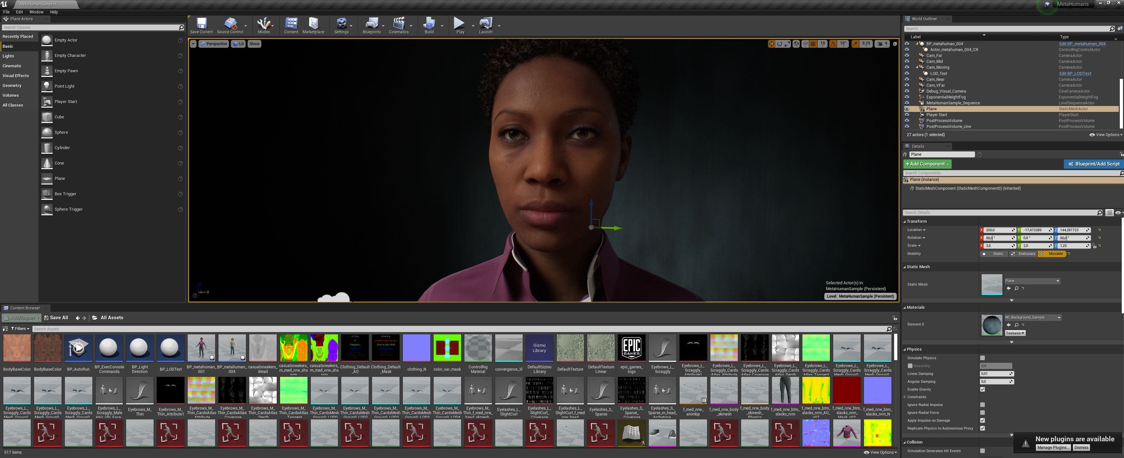
Task: Open the Window menu
Action: (36, 12)
